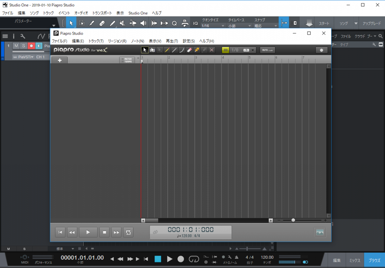The image size is (385, 268).
Task: Select the Eraser tool in Piapro Studio toolbar
Action: click(189, 50)
